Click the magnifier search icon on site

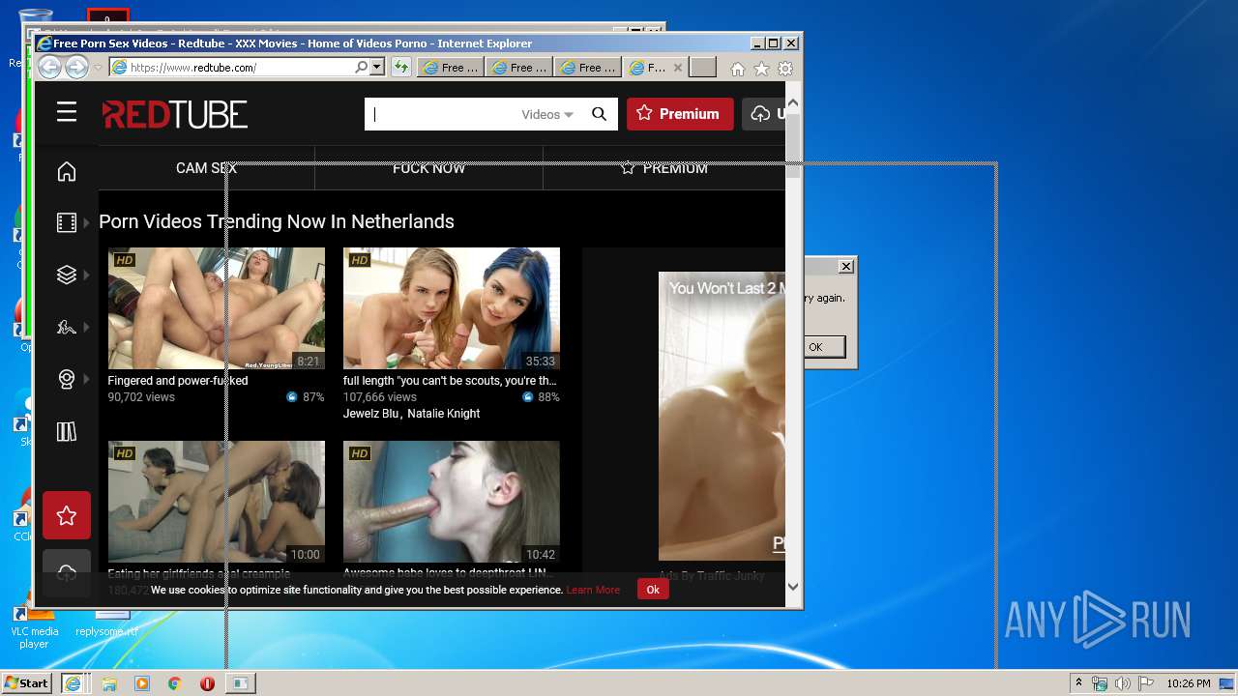(x=599, y=114)
